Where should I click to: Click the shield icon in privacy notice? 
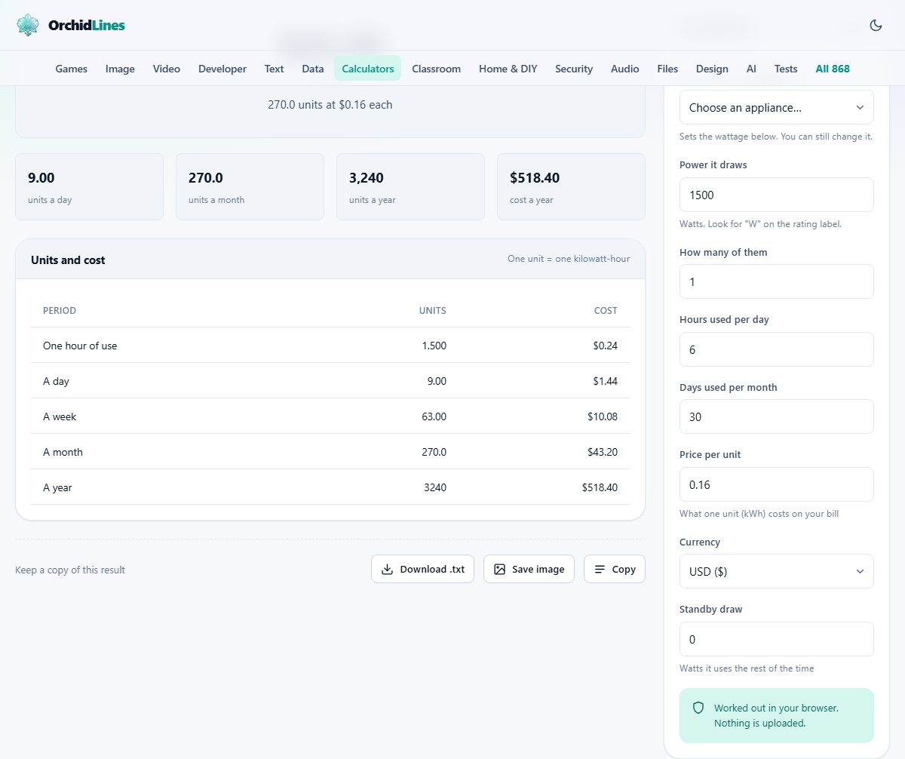point(698,708)
